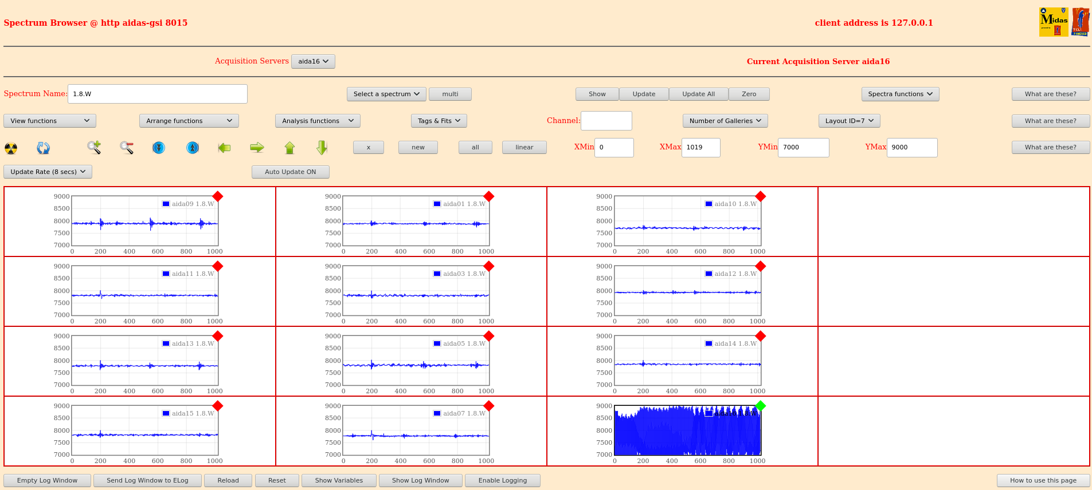Click the Update All button
1092x490 pixels.
(x=698, y=94)
